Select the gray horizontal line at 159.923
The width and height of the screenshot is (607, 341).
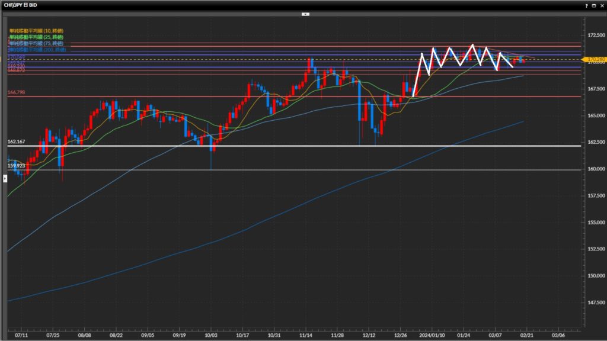pyautogui.click(x=296, y=170)
